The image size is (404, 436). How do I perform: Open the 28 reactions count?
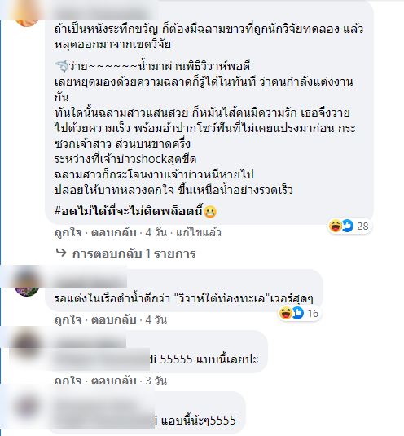coord(362,226)
